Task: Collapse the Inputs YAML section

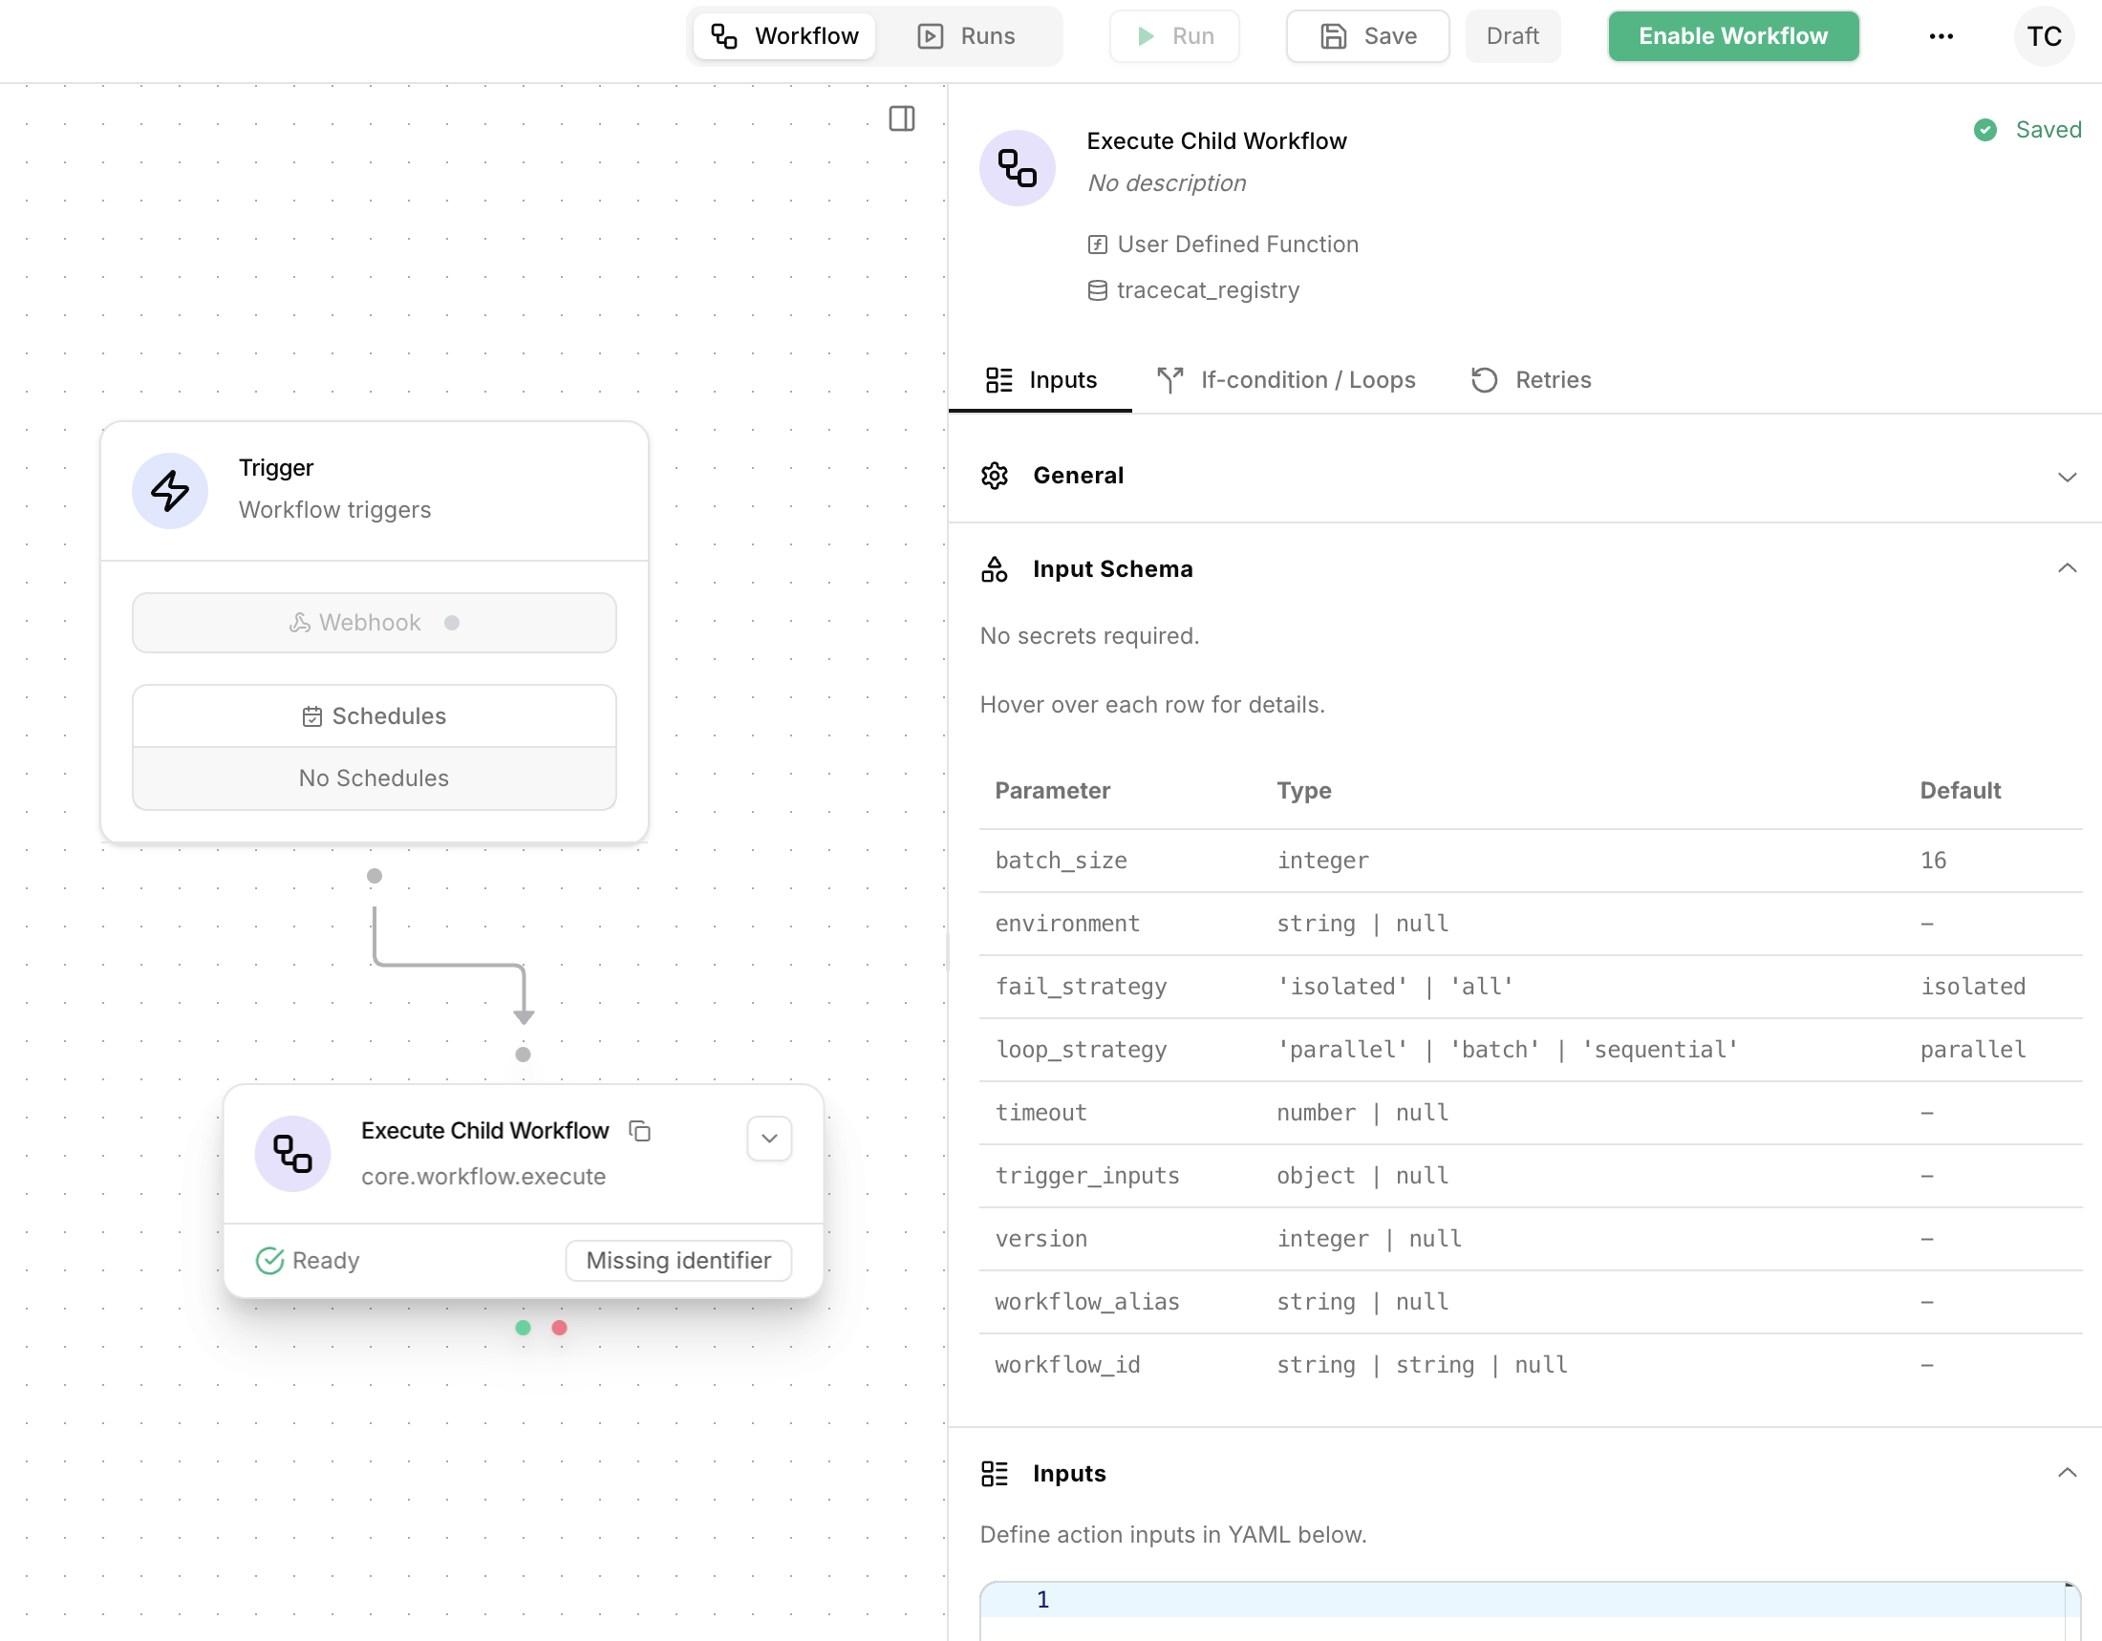Action: coord(2067,1473)
